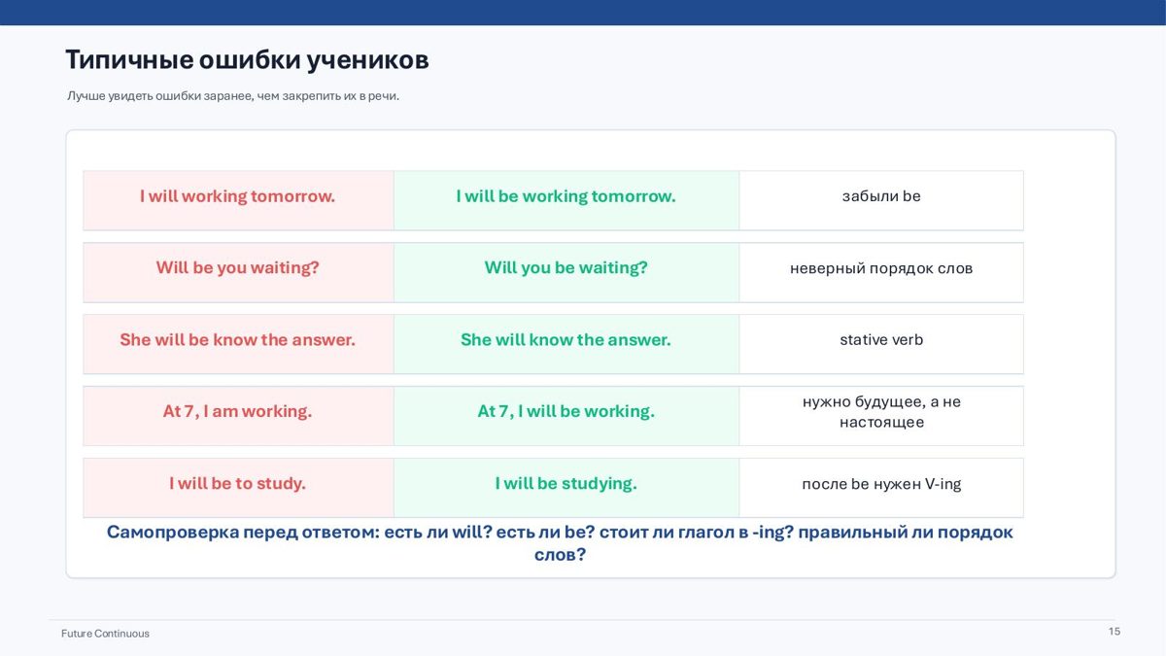Image resolution: width=1166 pixels, height=656 pixels.
Task: Select the explanation 'неверный порядок слов'
Action: 881,268
